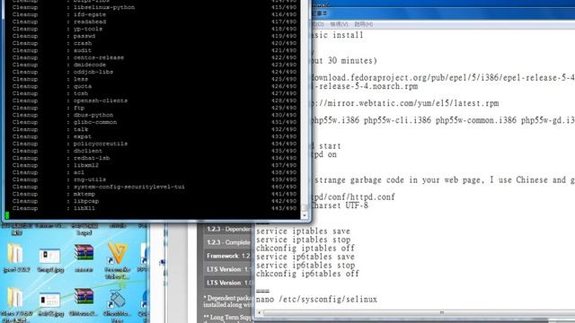Click 'service ip6tables save' line in Notepad

(305, 257)
